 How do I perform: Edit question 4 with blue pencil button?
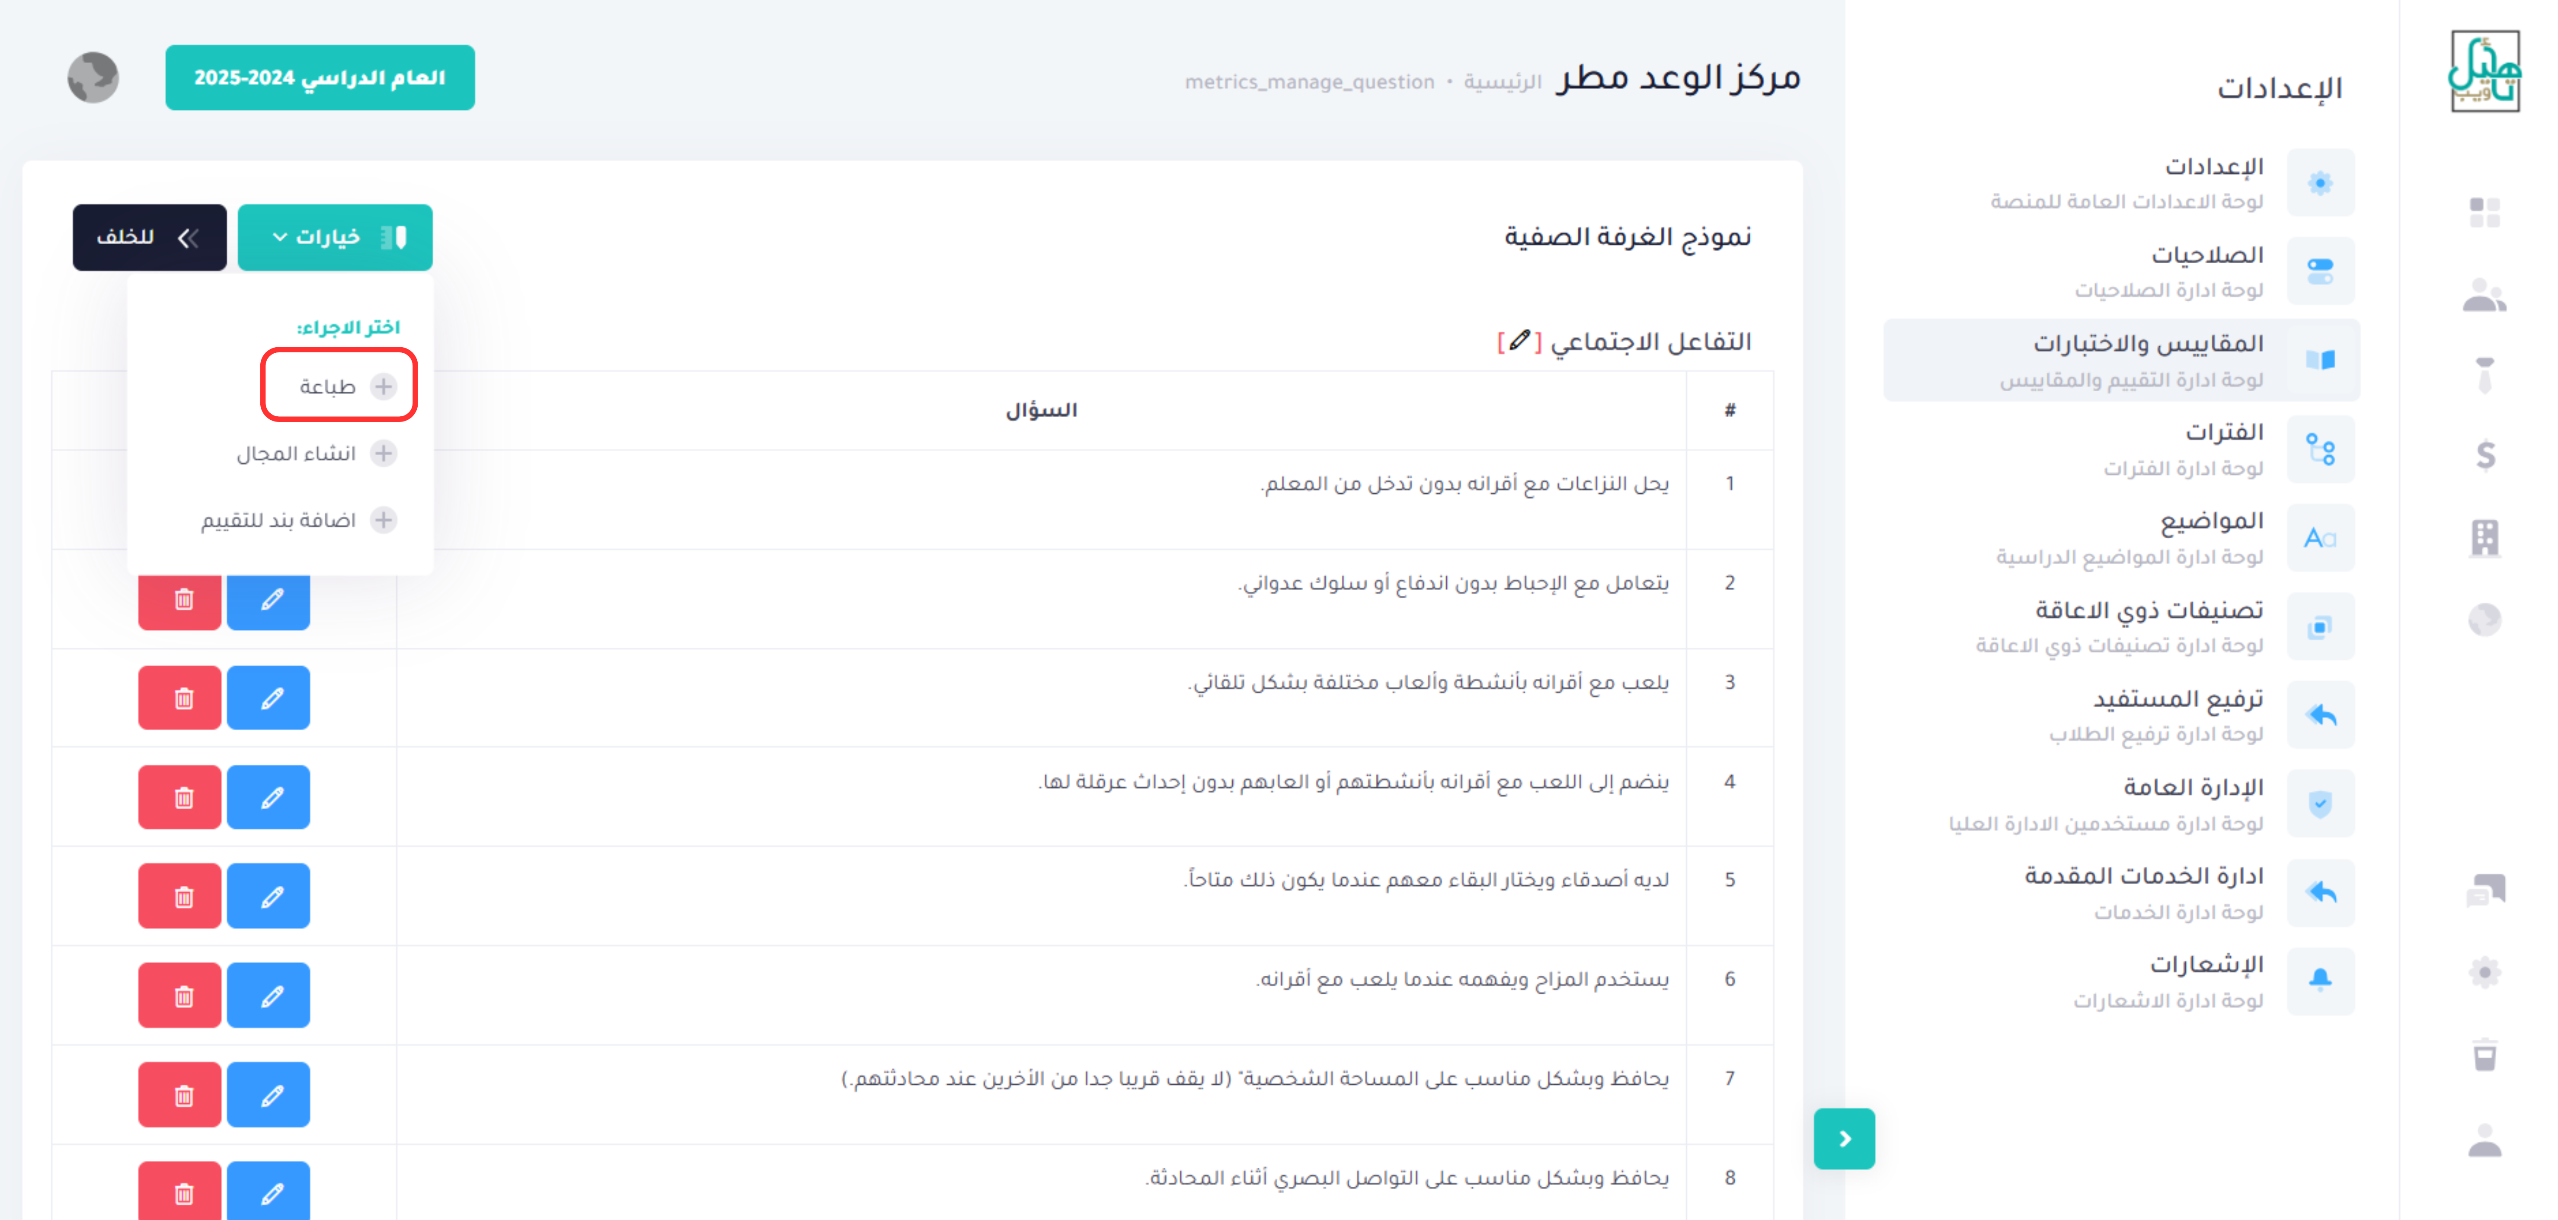pos(268,797)
